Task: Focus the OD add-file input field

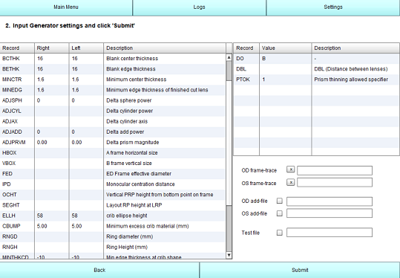Action: pos(329,201)
